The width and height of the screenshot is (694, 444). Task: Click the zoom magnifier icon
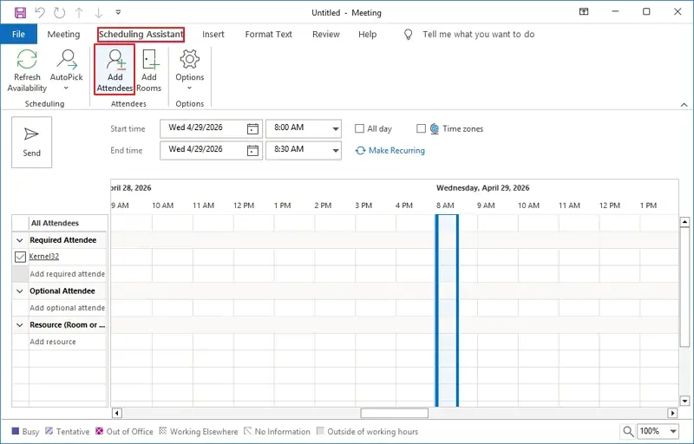(627, 431)
